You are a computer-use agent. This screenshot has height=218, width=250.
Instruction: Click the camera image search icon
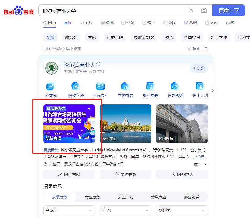204,11
